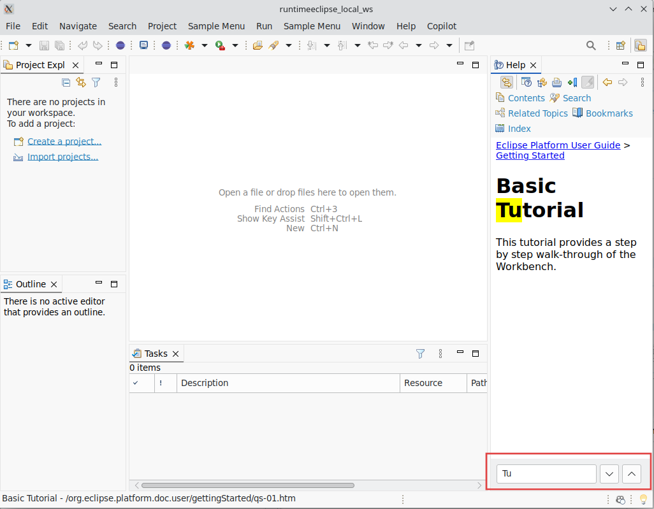This screenshot has height=509, width=654.
Task: Open the Getting Started link in Help
Action: pos(530,155)
